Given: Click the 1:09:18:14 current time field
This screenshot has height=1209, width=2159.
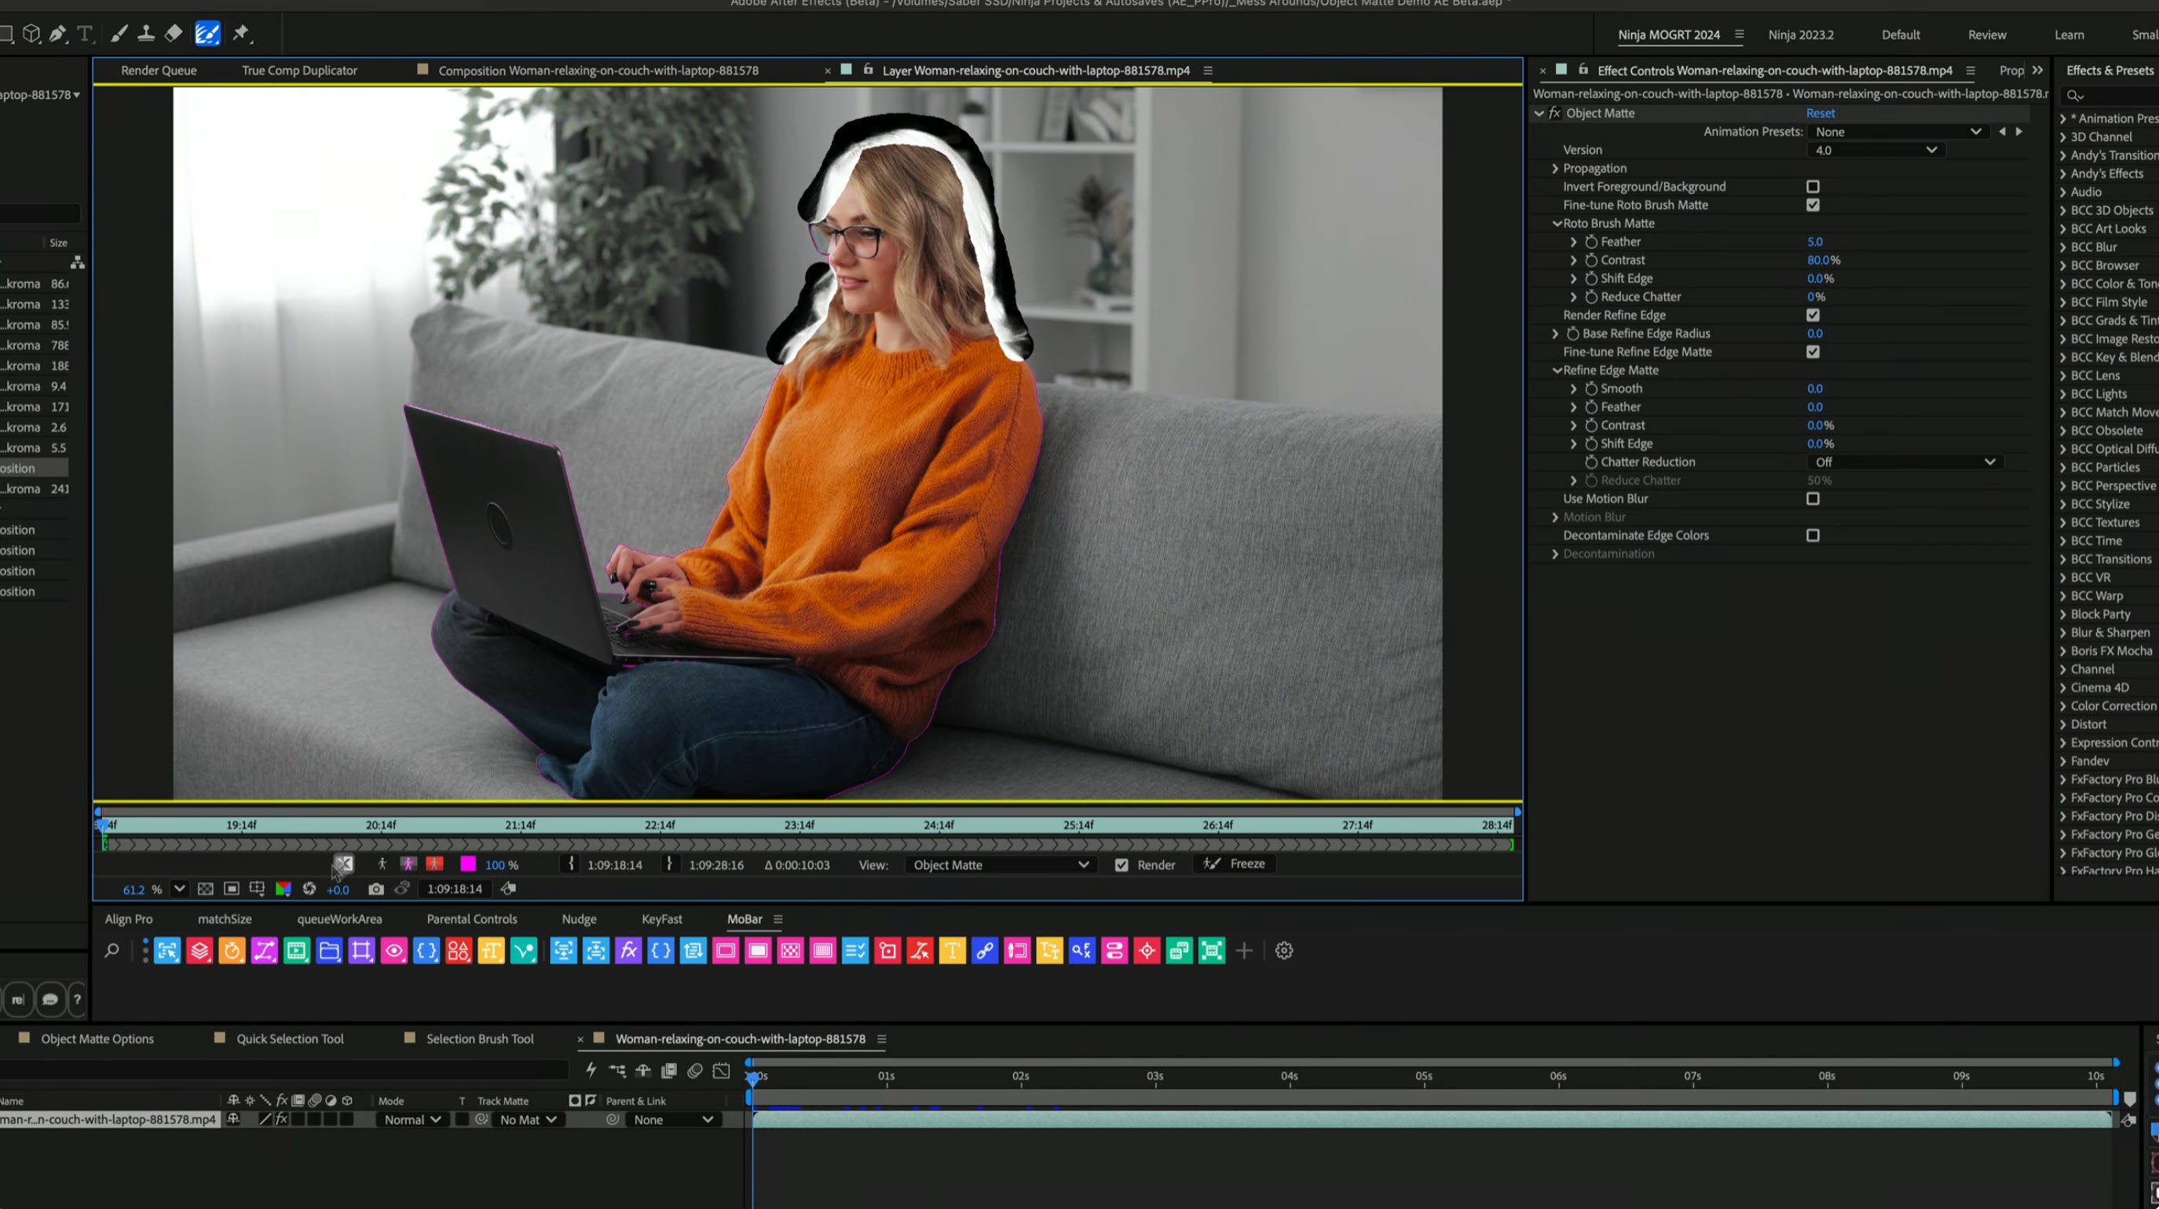Looking at the screenshot, I should (x=454, y=889).
